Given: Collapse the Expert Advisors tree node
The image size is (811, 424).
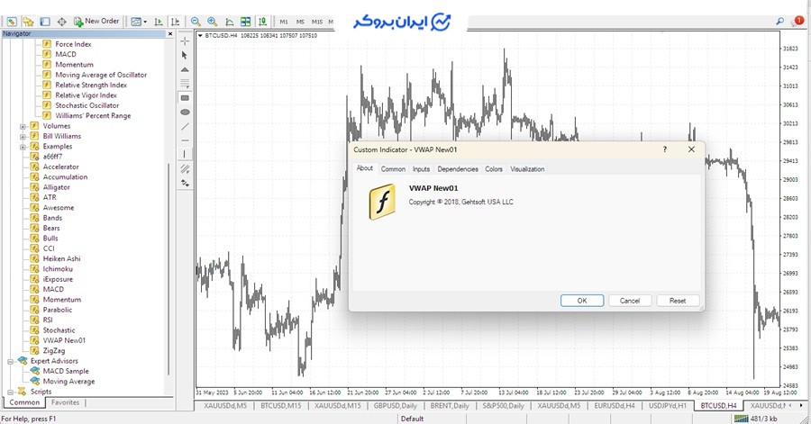Looking at the screenshot, I should coord(10,361).
